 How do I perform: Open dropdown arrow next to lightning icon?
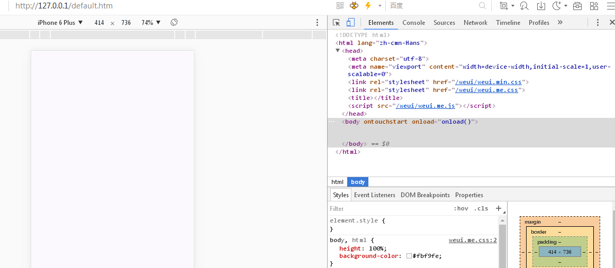tap(380, 6)
